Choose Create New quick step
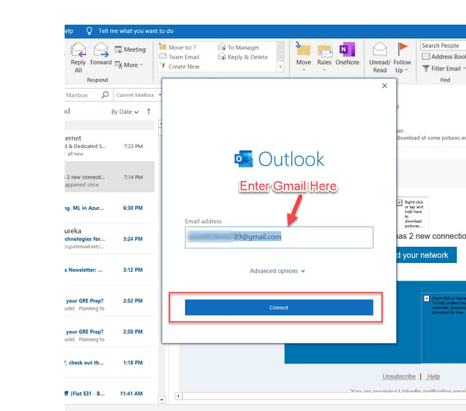 click(180, 66)
